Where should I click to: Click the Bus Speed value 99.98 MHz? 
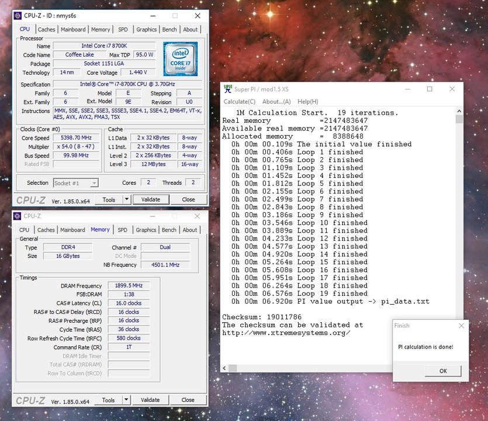[x=76, y=155]
